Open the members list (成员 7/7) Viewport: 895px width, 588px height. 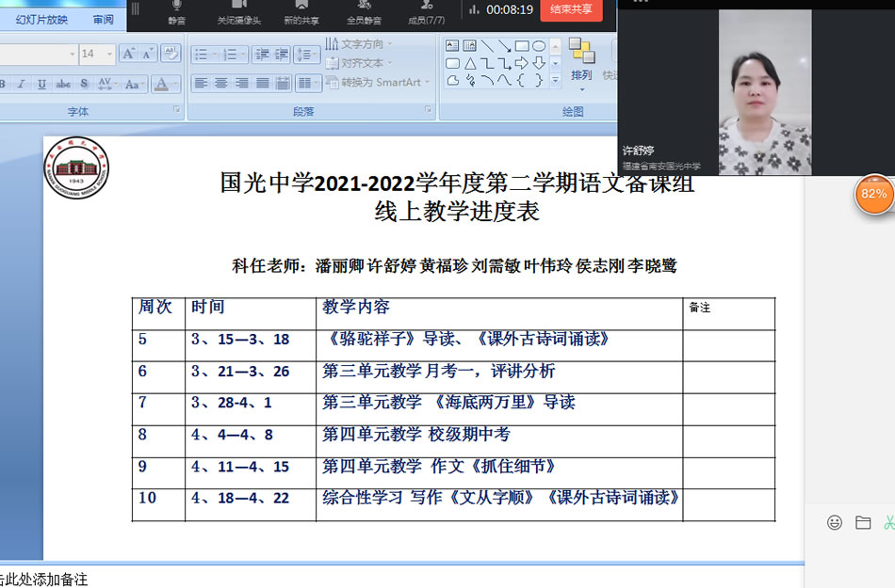tap(426, 12)
